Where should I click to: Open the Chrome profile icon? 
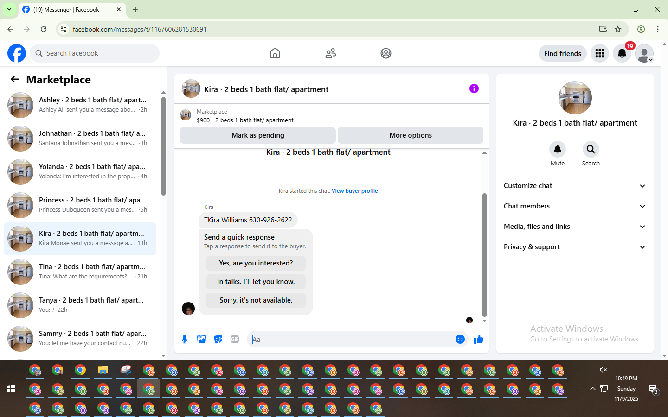[641, 29]
